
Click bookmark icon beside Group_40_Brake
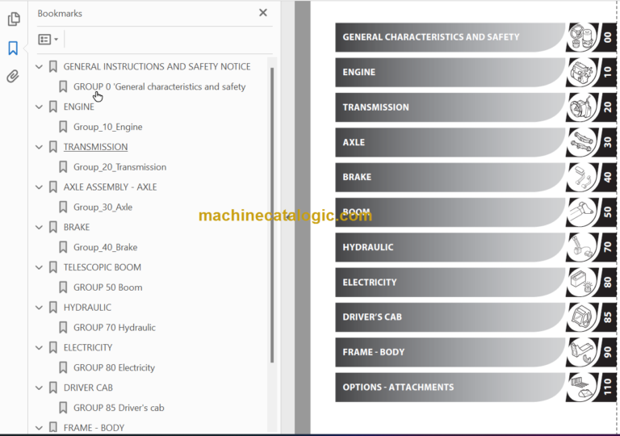[63, 247]
